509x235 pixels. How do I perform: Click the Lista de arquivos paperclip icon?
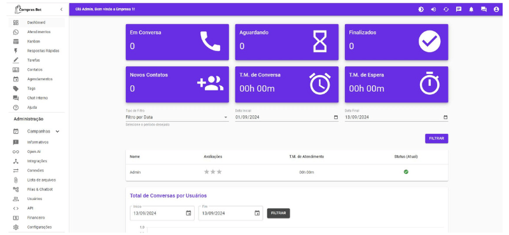(x=15, y=180)
